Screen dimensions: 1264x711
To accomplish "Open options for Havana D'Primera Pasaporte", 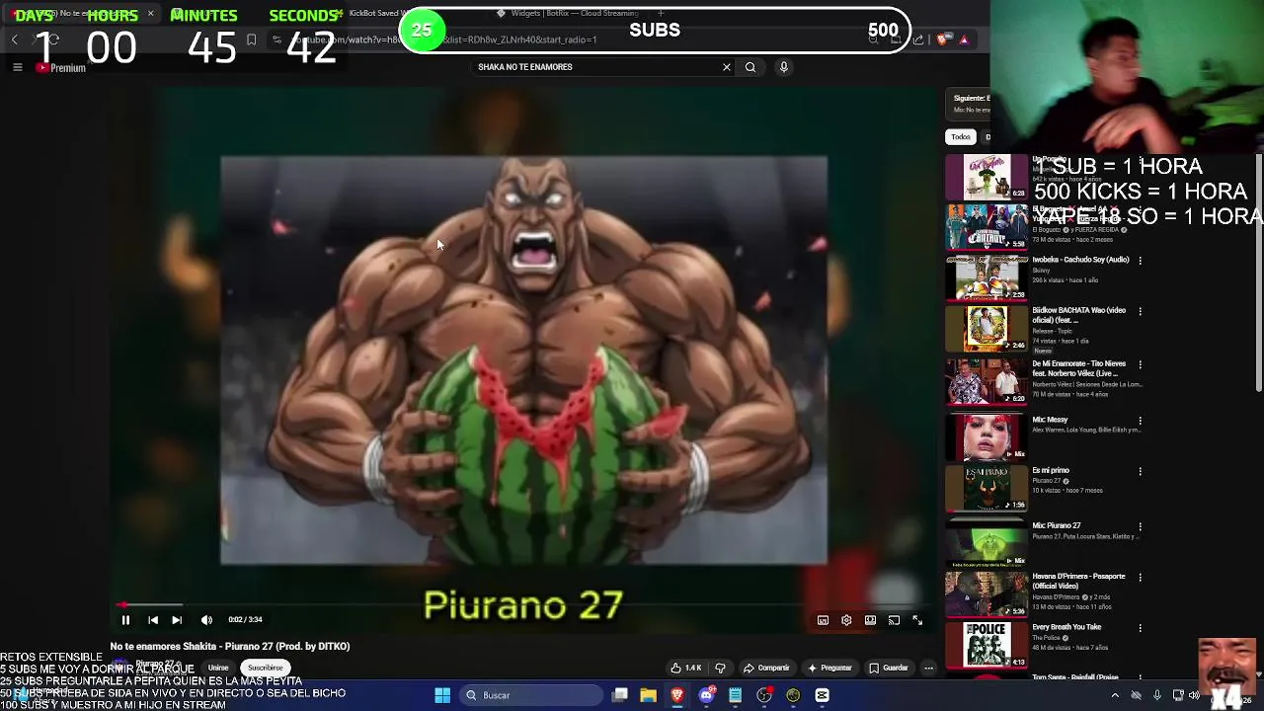I will click(1141, 578).
